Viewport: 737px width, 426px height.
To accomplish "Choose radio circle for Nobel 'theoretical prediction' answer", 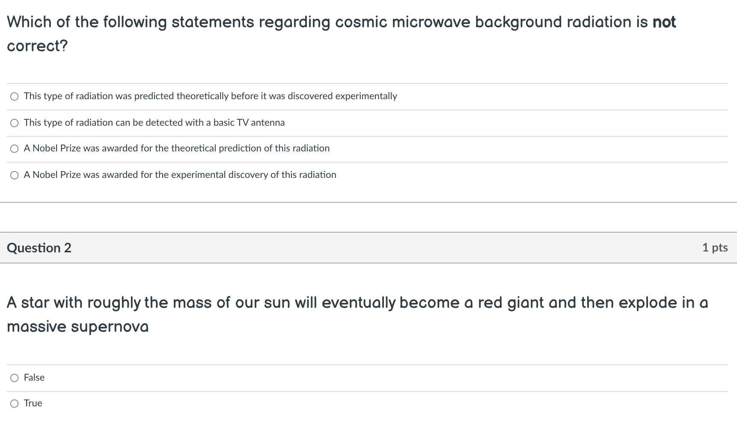I will coord(15,149).
